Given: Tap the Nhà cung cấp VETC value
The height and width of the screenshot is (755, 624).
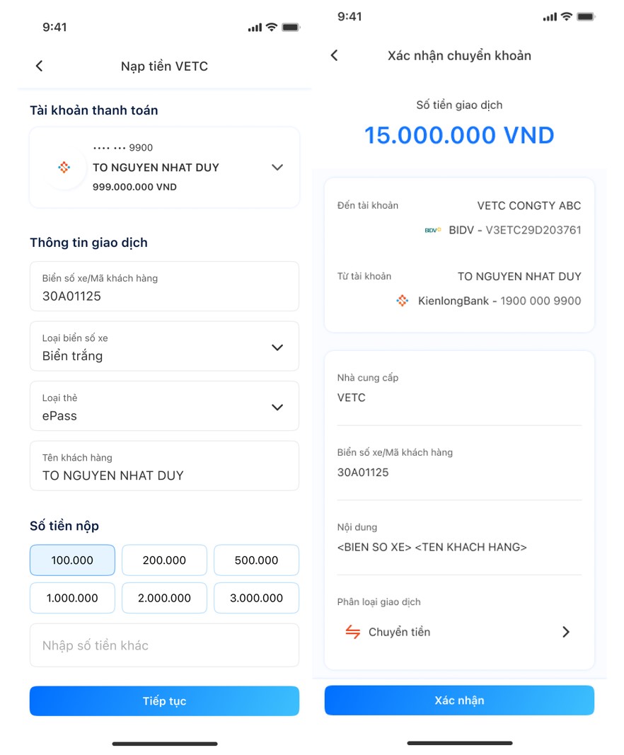Looking at the screenshot, I should 352,398.
